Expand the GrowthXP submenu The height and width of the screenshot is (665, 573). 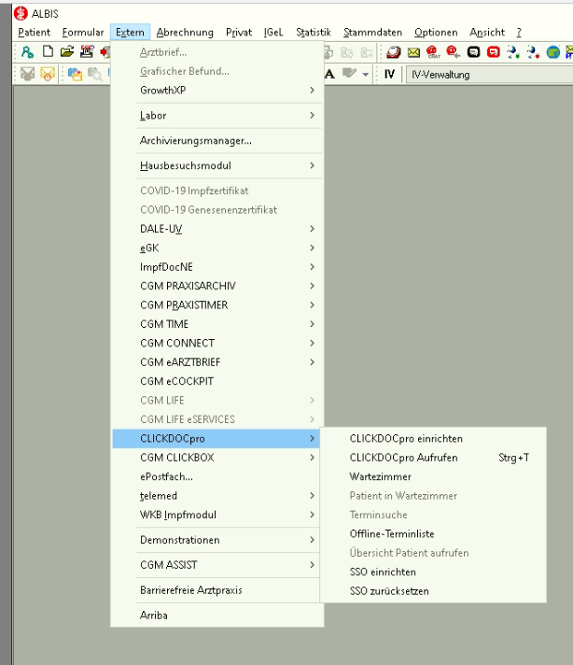pyautogui.click(x=217, y=90)
